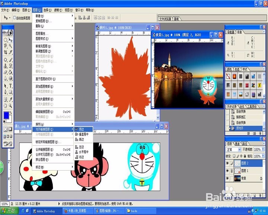Select the History Brush tool

pyautogui.click(x=10, y=66)
